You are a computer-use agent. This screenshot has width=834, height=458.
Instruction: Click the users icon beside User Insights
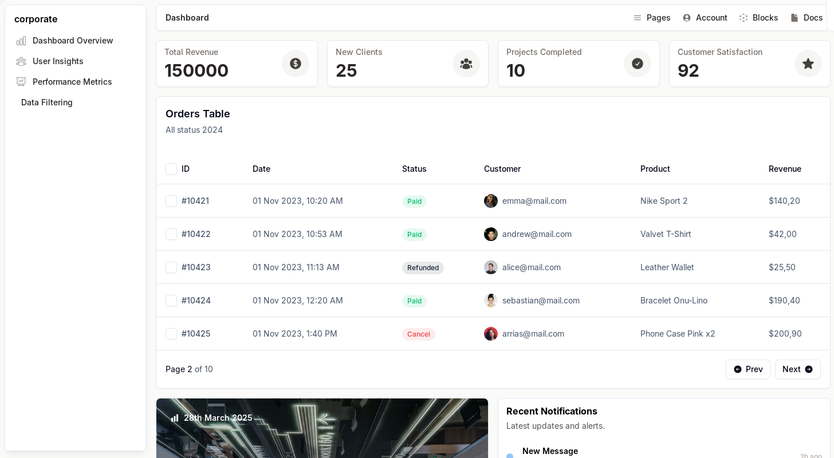(21, 61)
